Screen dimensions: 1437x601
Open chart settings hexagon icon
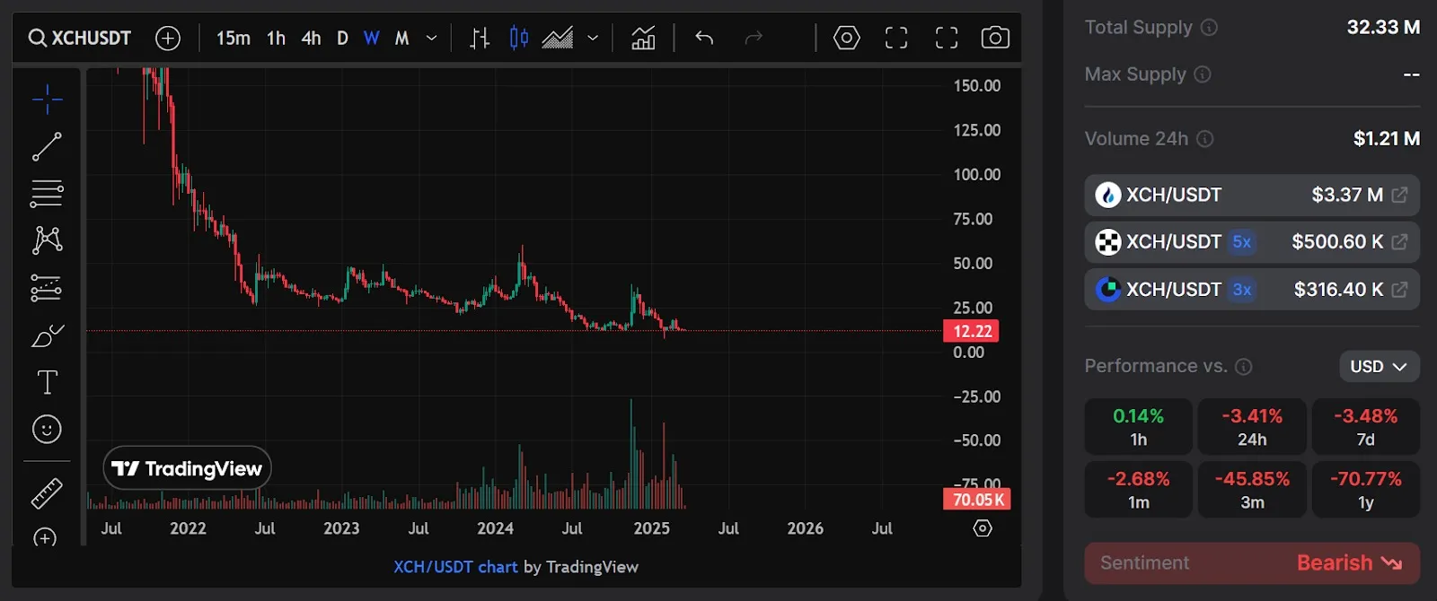pos(846,38)
